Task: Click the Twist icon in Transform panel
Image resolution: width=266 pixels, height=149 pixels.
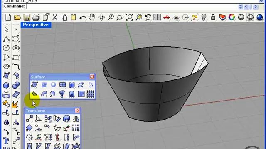Action: (x=66, y=137)
